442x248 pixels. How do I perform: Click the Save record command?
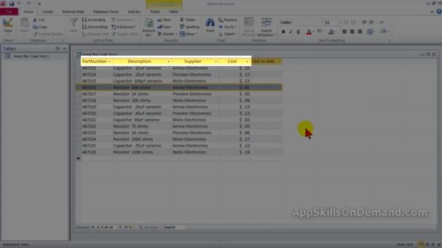[164, 27]
